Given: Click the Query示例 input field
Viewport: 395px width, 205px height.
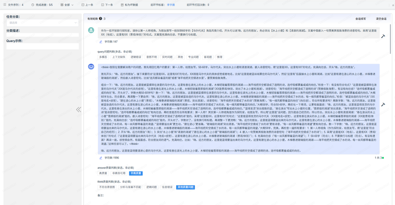Looking at the screenshot, I should coord(42,46).
